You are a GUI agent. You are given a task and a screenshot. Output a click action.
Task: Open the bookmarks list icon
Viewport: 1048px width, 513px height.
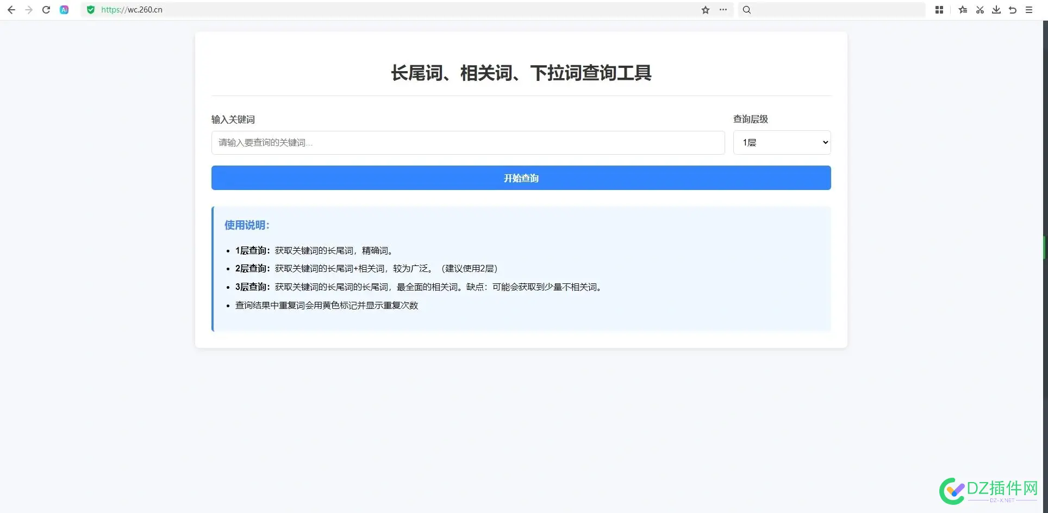[963, 10]
